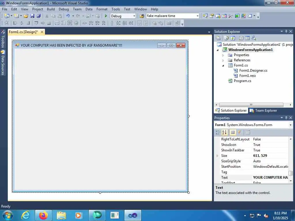Screen dimensions: 295x221
Task: Click the Open File folder icon
Action: click(x=26, y=16)
